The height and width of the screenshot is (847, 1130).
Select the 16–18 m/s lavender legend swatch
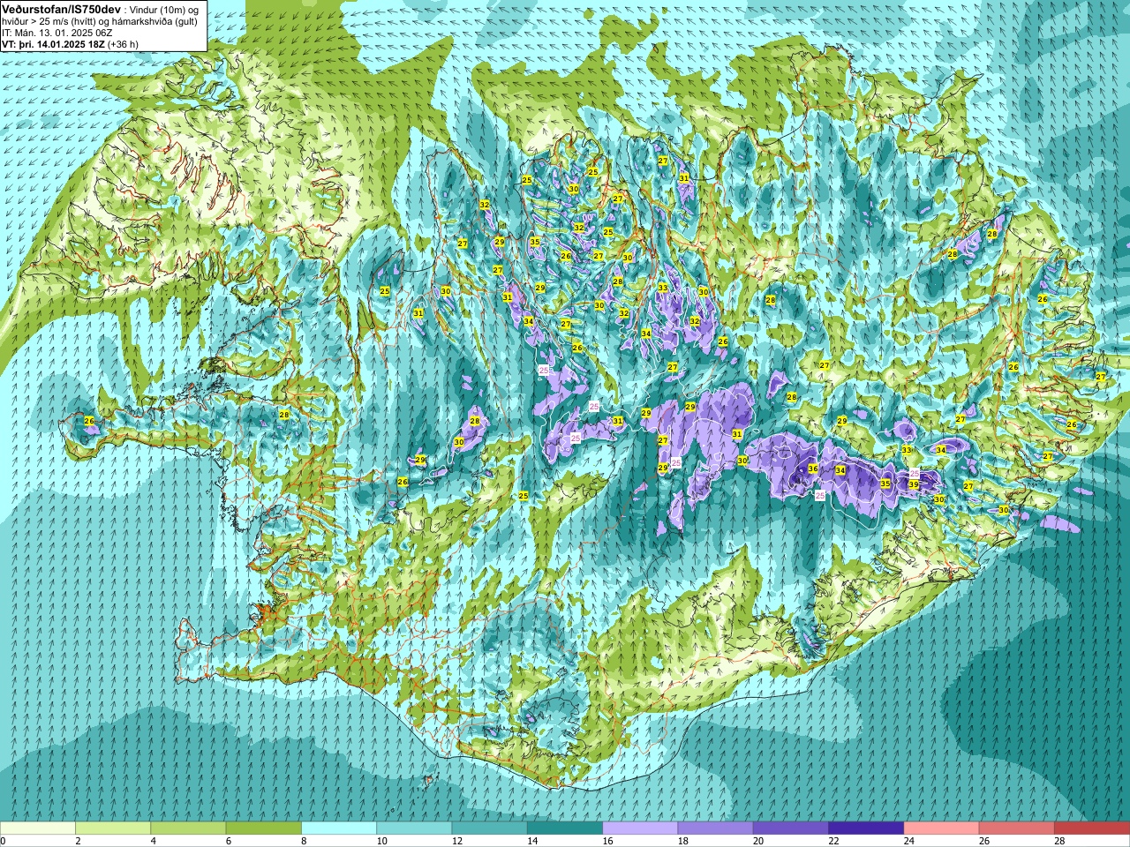(x=640, y=828)
